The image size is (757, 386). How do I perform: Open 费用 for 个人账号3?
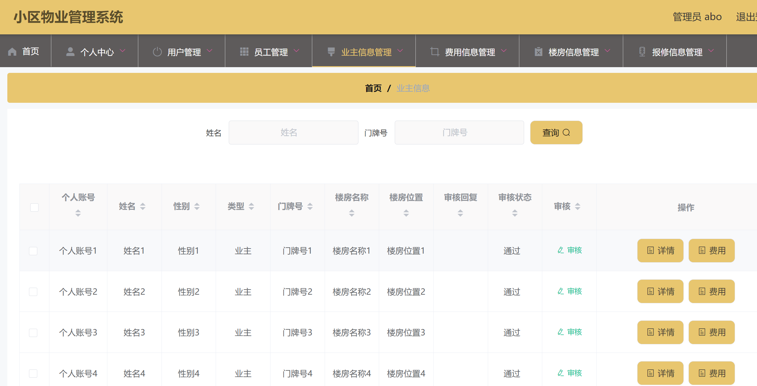coord(712,332)
